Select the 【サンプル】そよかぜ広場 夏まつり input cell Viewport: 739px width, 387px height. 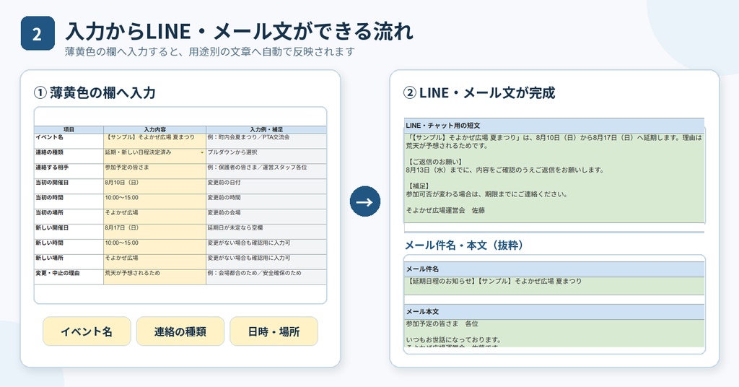pos(154,141)
